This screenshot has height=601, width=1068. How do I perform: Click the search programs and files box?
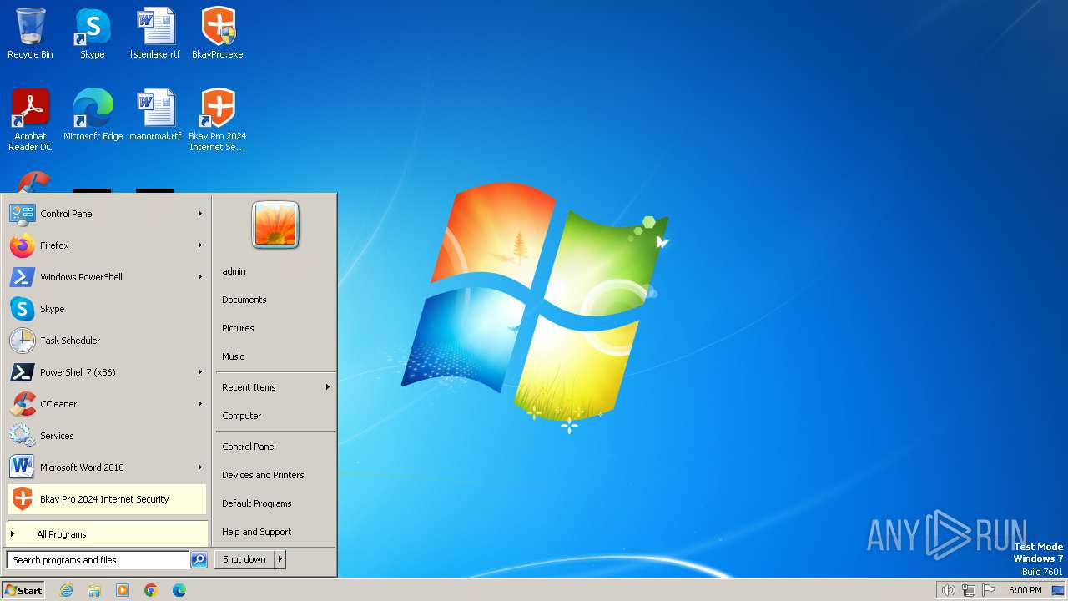click(98, 560)
